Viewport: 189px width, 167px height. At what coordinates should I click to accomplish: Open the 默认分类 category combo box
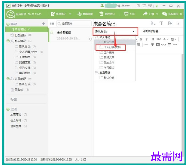click(x=115, y=31)
